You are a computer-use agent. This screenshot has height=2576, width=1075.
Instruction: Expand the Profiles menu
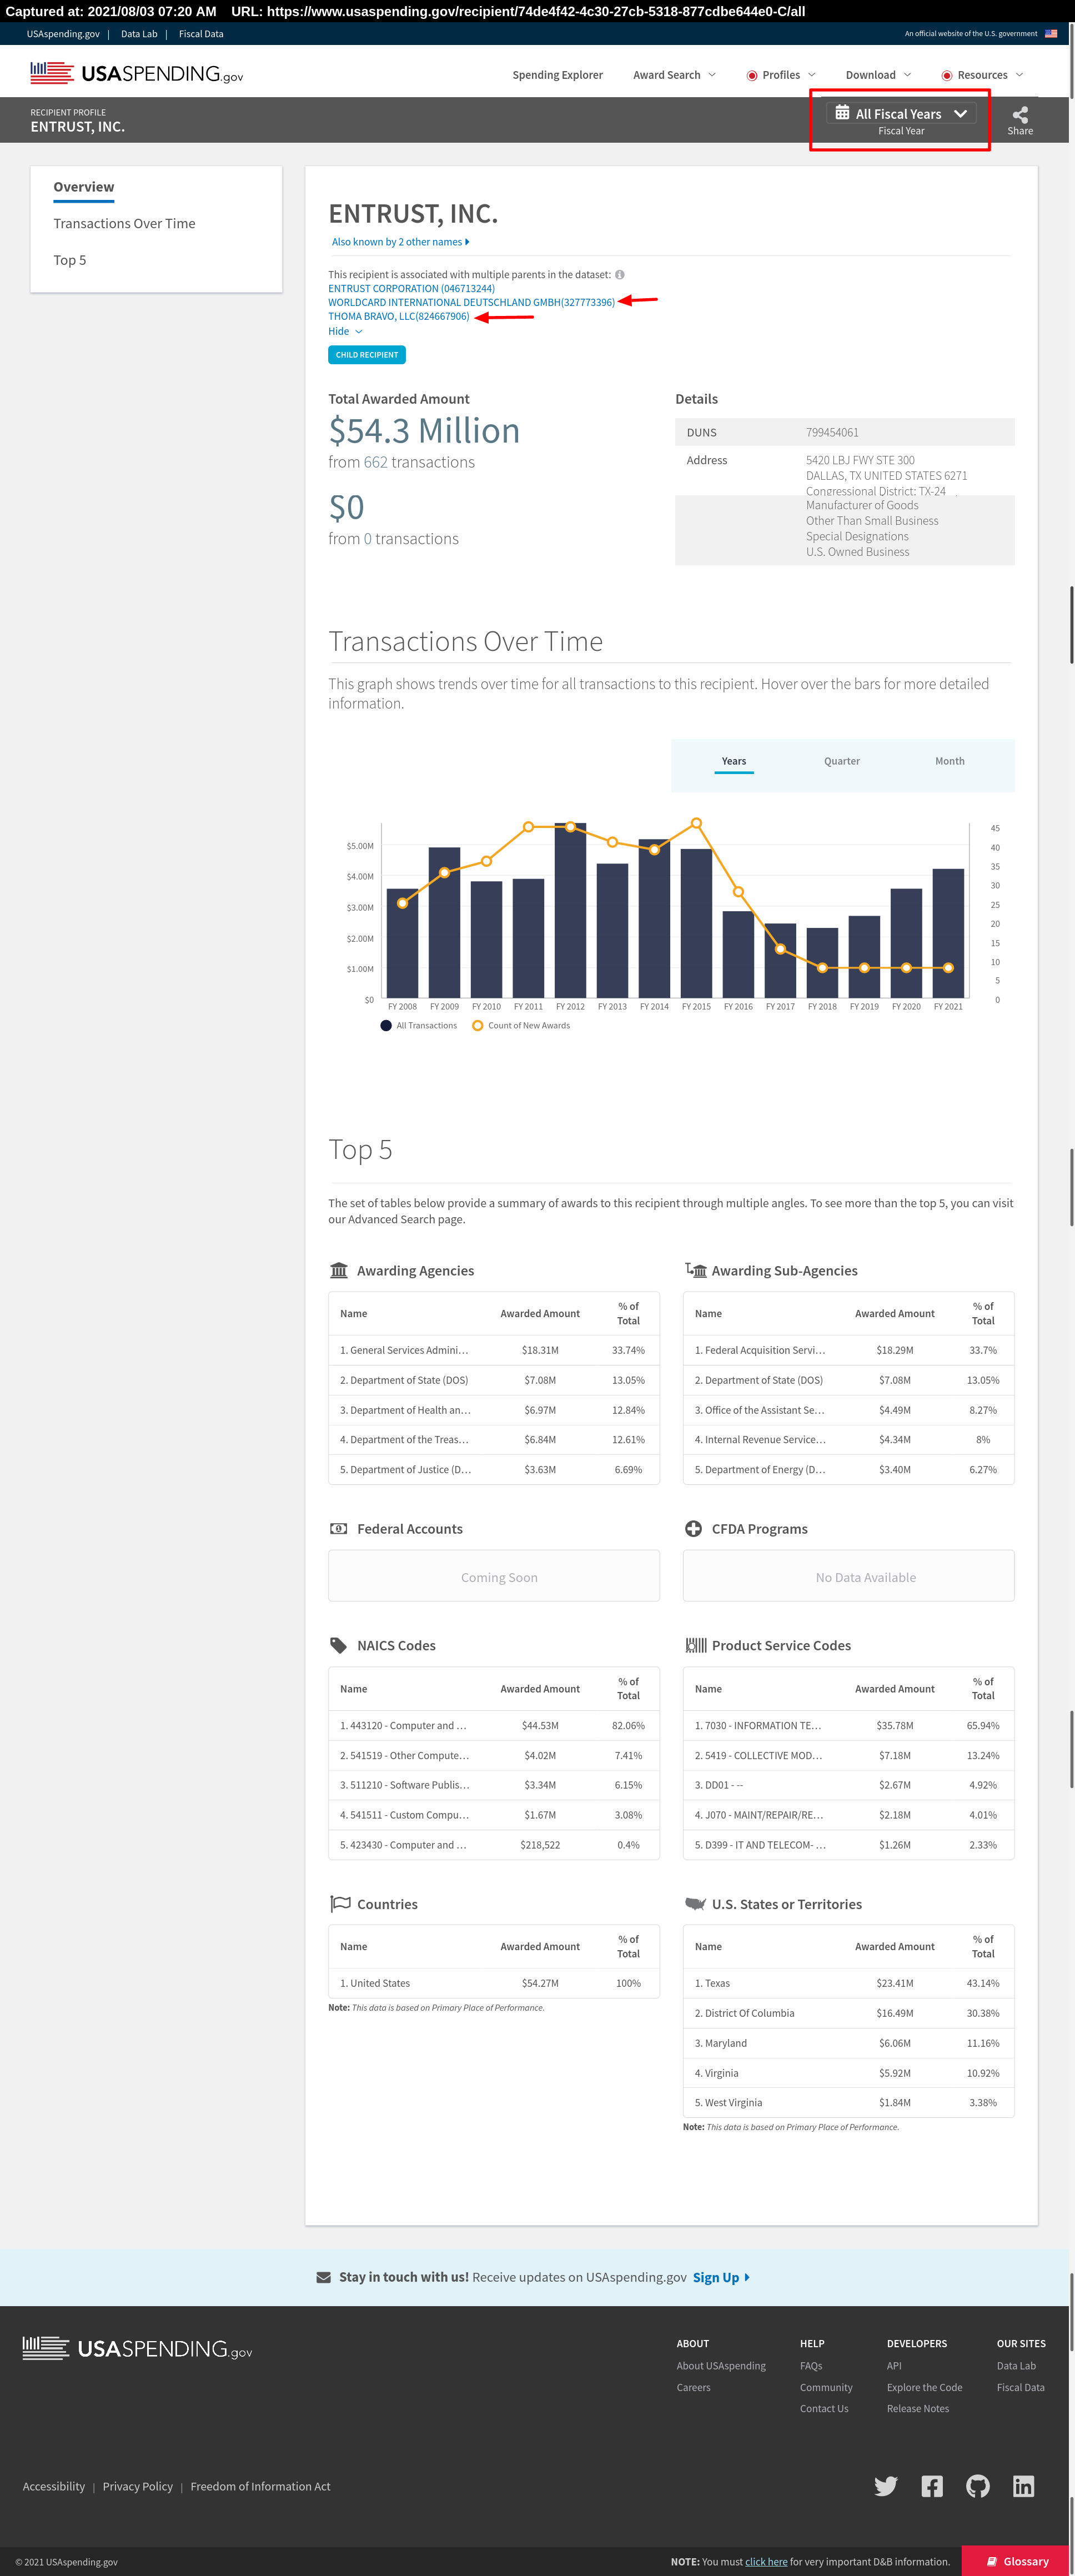(x=781, y=75)
